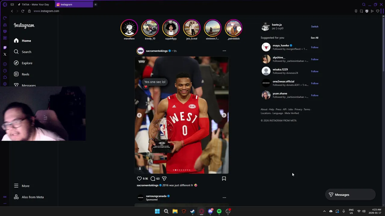
Task: Go back with the browser back arrow
Action: tap(12, 11)
